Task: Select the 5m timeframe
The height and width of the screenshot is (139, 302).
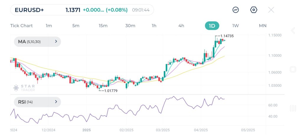Action: 76,26
